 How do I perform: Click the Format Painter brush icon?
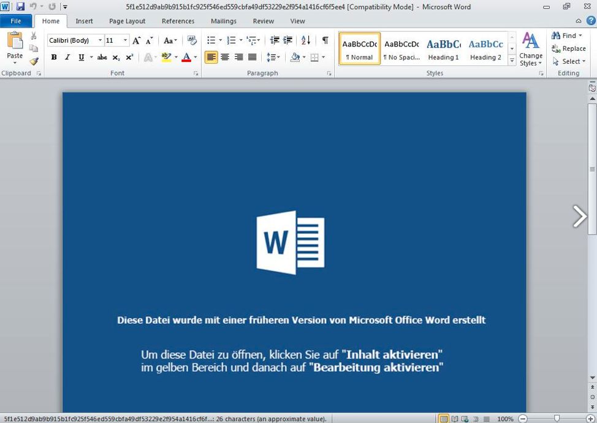point(34,61)
